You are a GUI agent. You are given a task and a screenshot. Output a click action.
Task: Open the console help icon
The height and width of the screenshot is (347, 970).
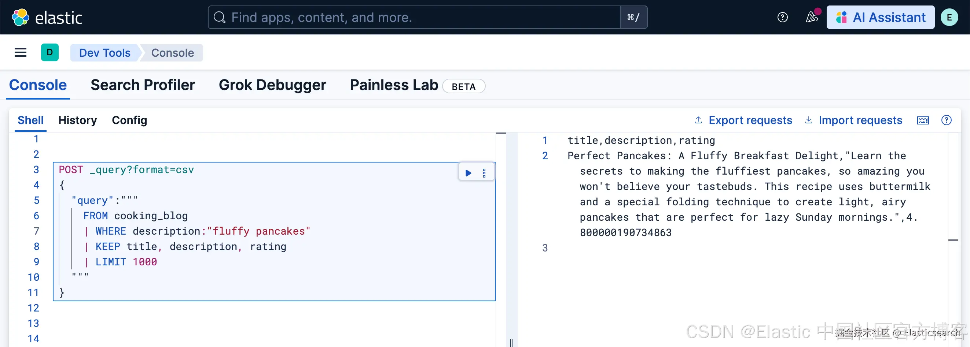pyautogui.click(x=946, y=120)
